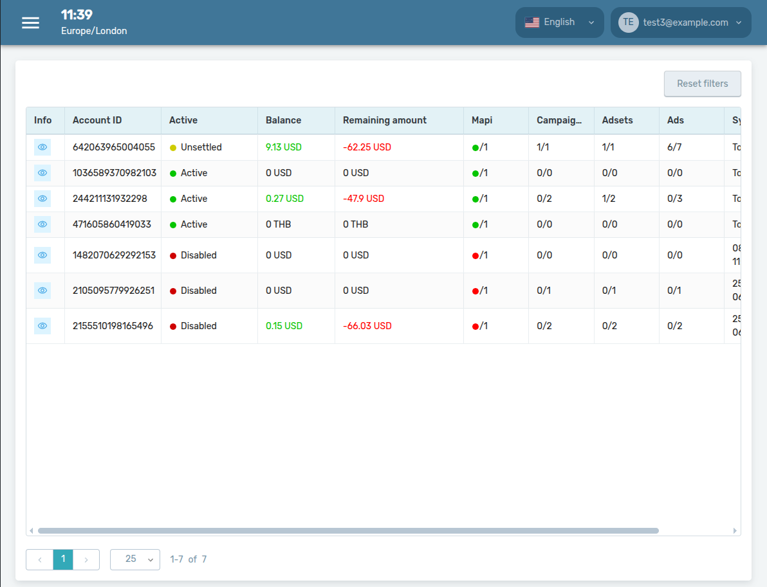Sort by the Balance column header
Screen dimensions: 767x587
[x=283, y=120]
